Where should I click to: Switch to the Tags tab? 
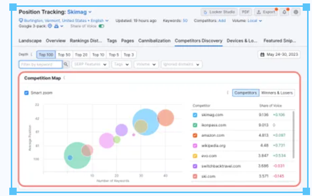coord(112,41)
